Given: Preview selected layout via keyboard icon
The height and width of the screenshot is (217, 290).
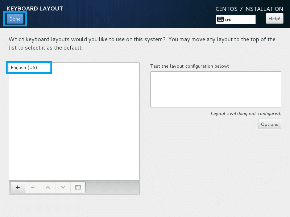Looking at the screenshot, I should (x=78, y=187).
